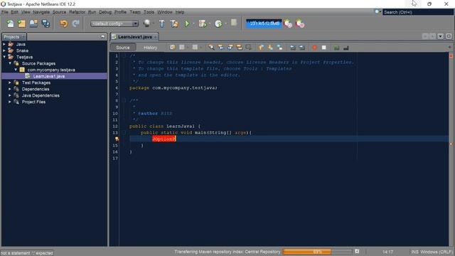The image size is (455, 256).
Task: Click second profiler icon beside memory bar
Action: point(300,23)
